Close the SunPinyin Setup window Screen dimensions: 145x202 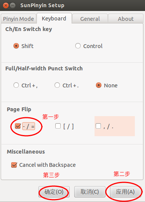(6, 6)
